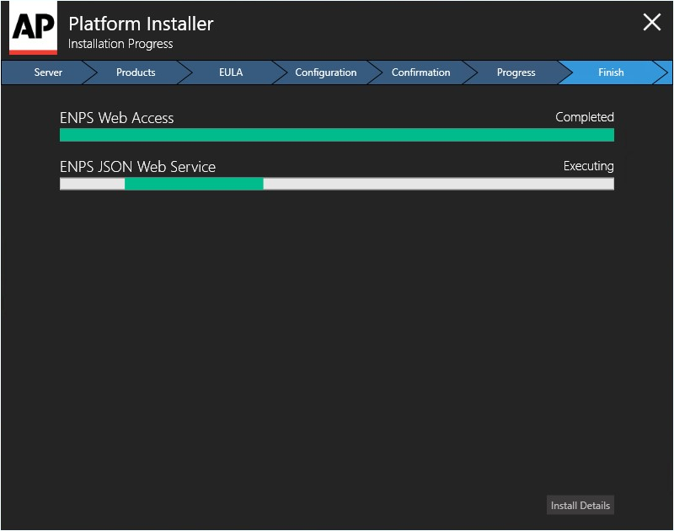Select the Confirmation step tab
Image resolution: width=674 pixels, height=531 pixels.
[x=420, y=72]
